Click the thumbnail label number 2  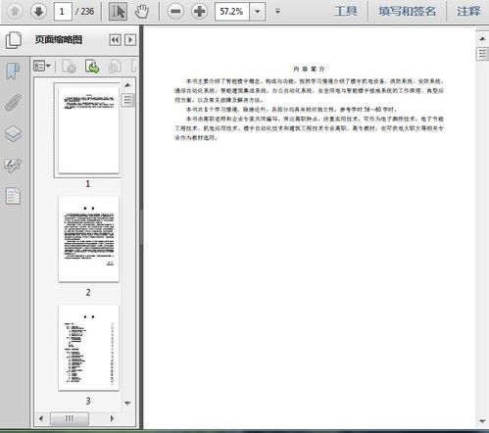coord(88,292)
